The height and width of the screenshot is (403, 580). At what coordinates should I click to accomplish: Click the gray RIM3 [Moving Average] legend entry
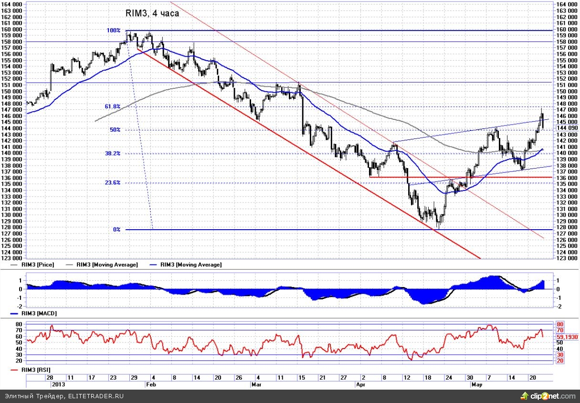(102, 264)
